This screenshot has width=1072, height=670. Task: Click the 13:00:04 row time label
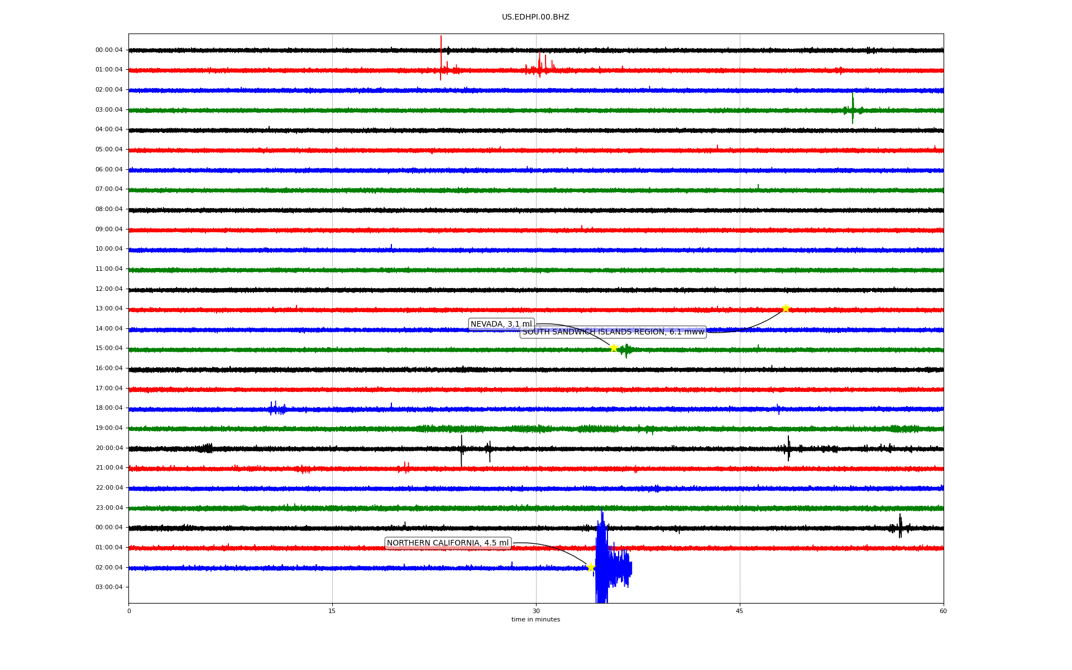[109, 309]
